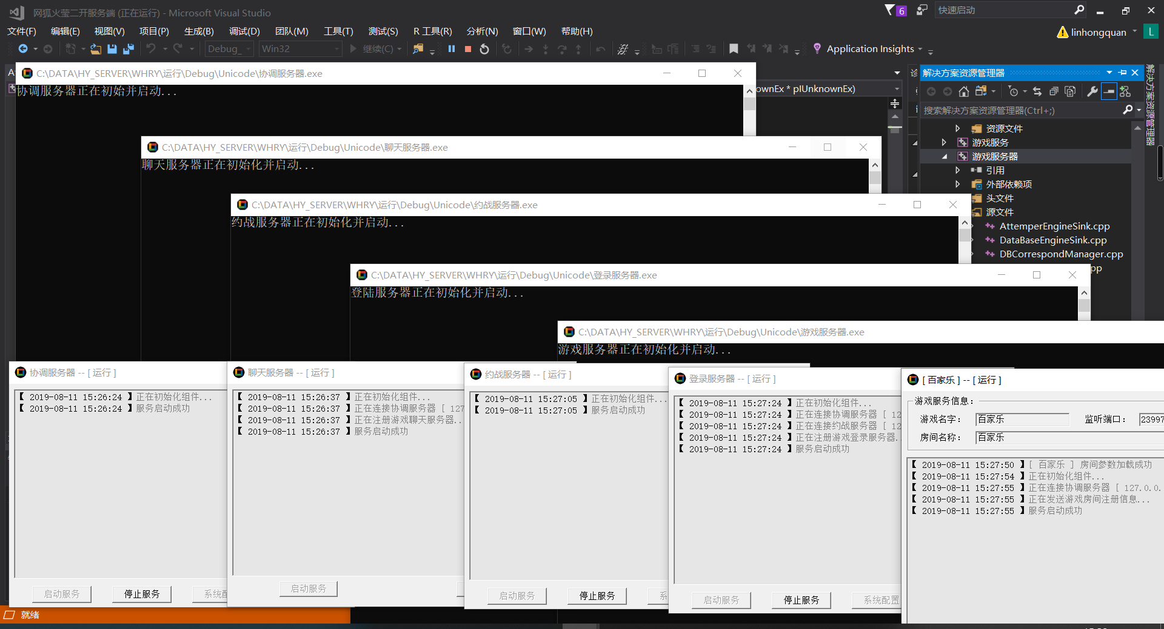Screen dimensions: 1164x629
Task: Pin the Solution Explorer panel
Action: click(x=1123, y=73)
